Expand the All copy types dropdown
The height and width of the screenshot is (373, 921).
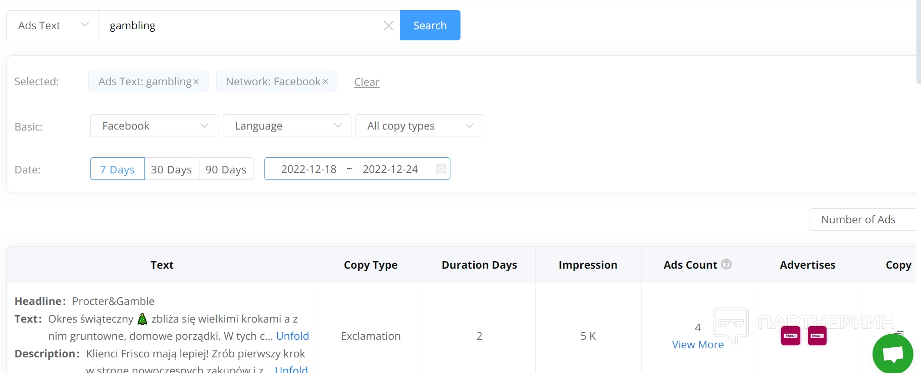(x=420, y=126)
